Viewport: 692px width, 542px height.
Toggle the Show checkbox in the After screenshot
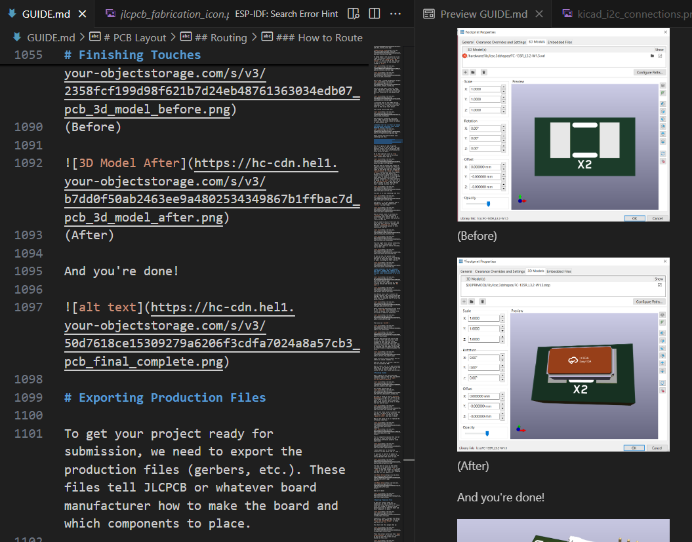(659, 285)
